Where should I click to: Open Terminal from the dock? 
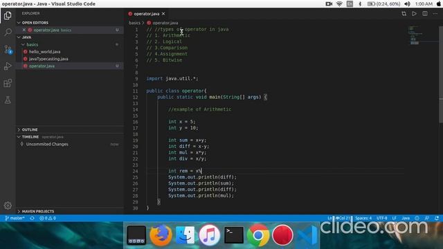[x=234, y=235]
